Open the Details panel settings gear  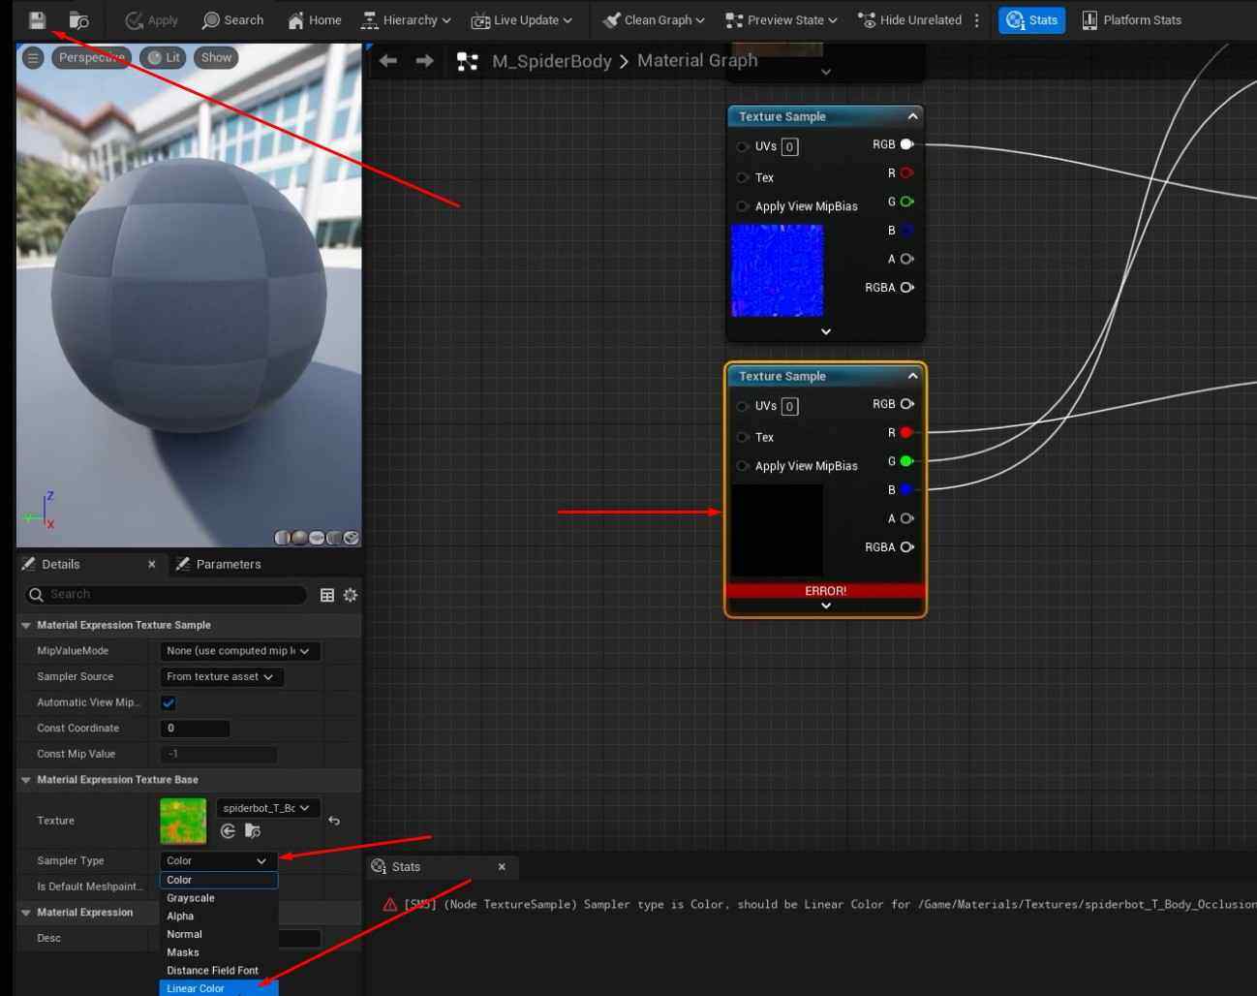pyautogui.click(x=351, y=595)
